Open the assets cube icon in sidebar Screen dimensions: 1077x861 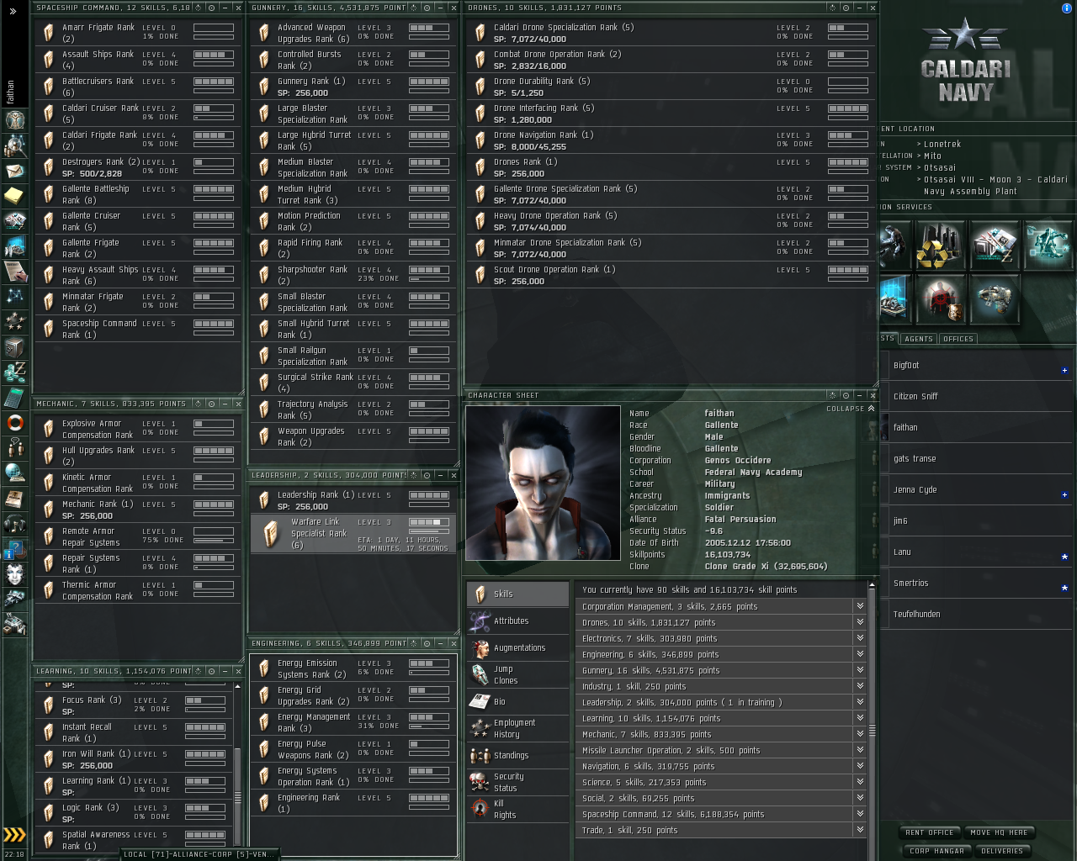15,346
